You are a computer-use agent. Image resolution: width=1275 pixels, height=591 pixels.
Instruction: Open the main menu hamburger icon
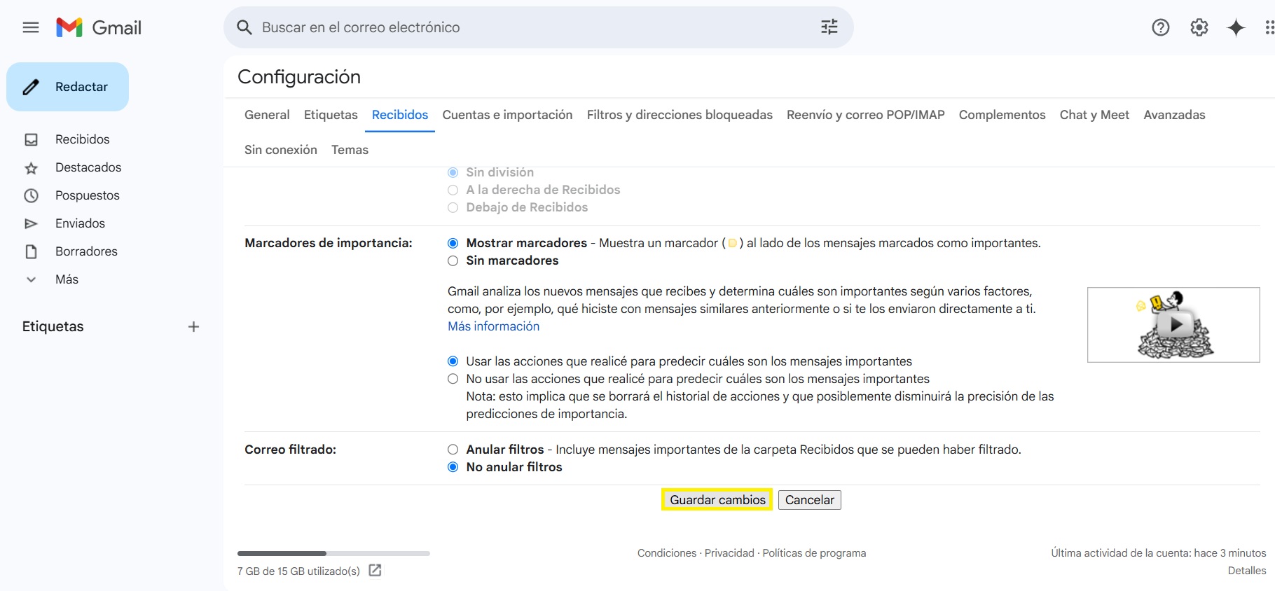point(31,27)
